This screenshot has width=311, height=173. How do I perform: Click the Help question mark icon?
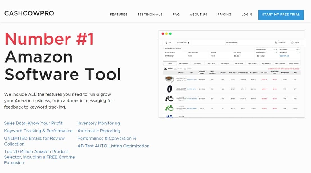(292, 43)
